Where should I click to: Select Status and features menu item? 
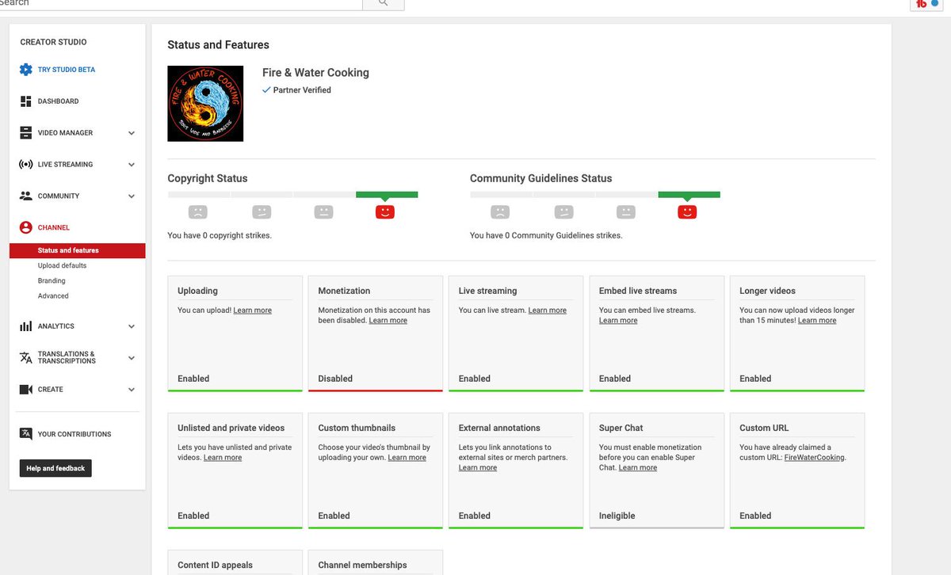pos(78,250)
